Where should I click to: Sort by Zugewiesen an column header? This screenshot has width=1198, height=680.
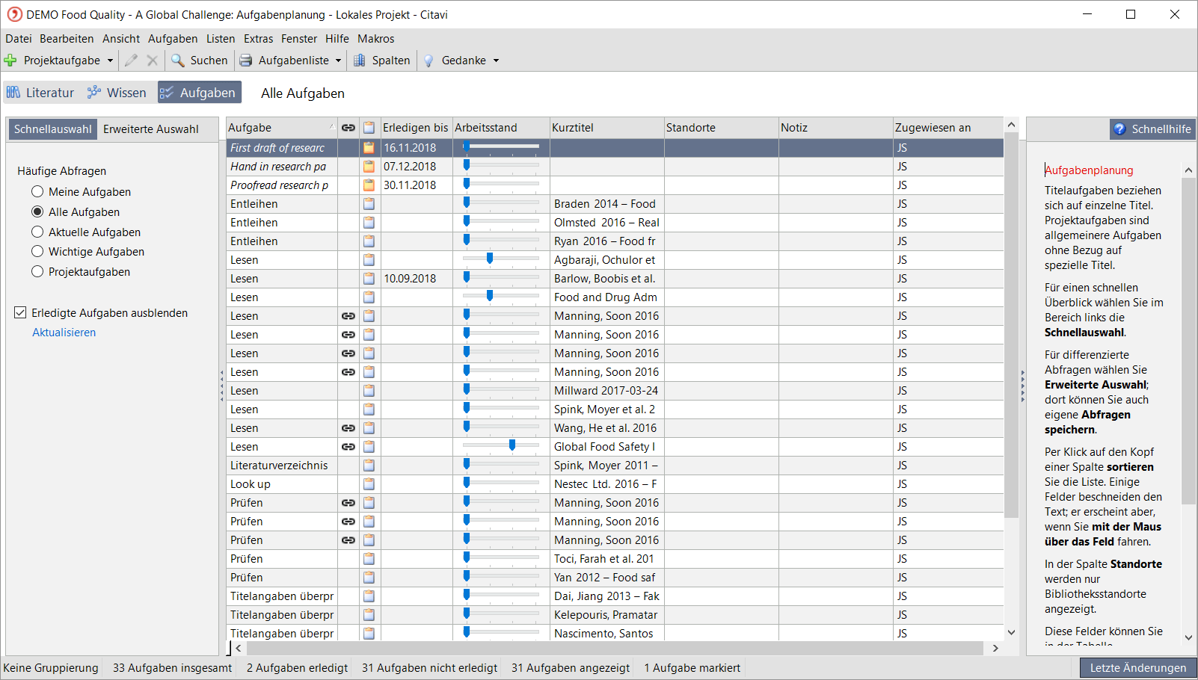[947, 128]
